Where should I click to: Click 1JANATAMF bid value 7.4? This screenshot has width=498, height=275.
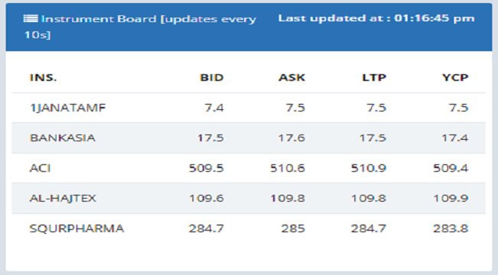click(x=214, y=108)
